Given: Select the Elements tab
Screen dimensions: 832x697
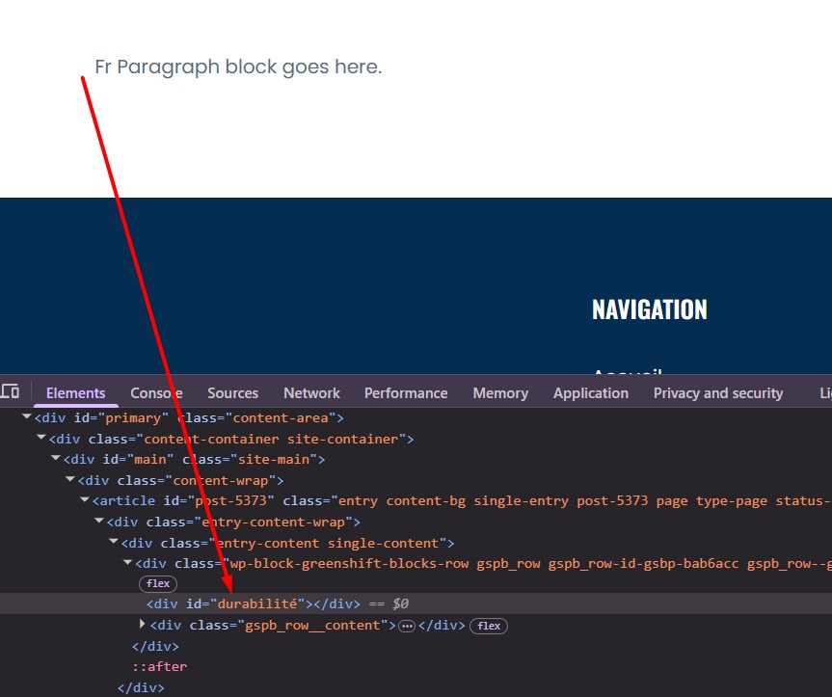Looking at the screenshot, I should click(x=75, y=393).
